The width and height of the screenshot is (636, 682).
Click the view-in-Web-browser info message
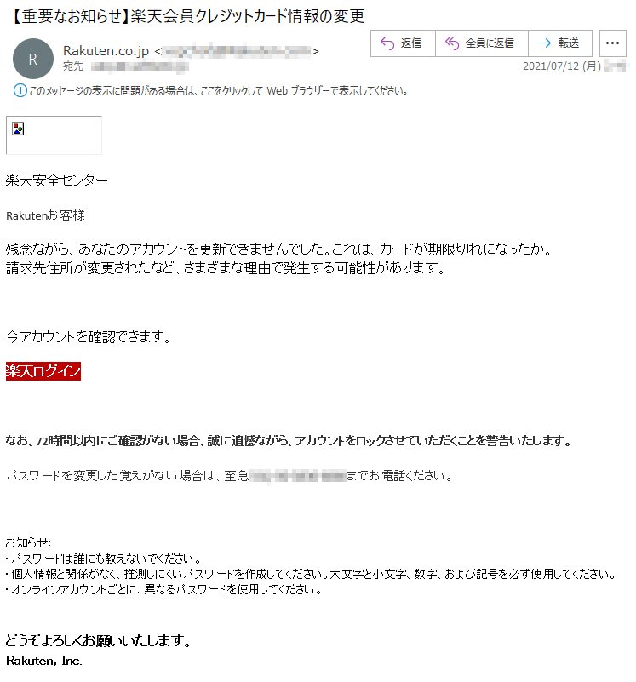(218, 90)
